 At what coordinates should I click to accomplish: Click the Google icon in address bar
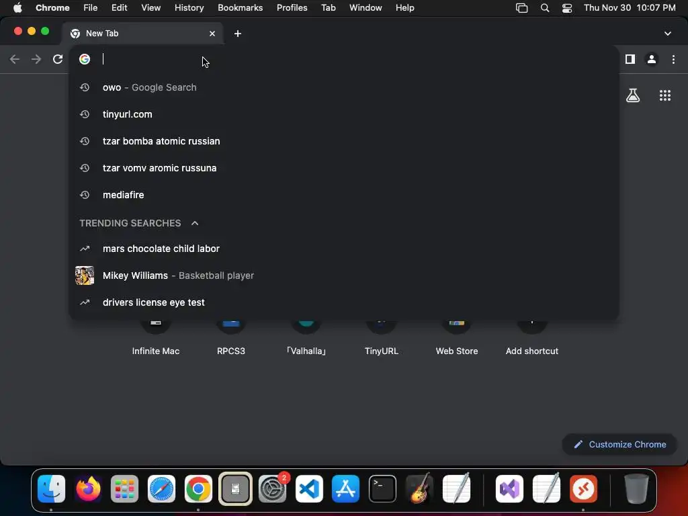(85, 59)
